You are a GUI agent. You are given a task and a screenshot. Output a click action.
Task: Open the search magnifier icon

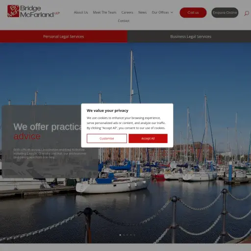click(x=247, y=13)
